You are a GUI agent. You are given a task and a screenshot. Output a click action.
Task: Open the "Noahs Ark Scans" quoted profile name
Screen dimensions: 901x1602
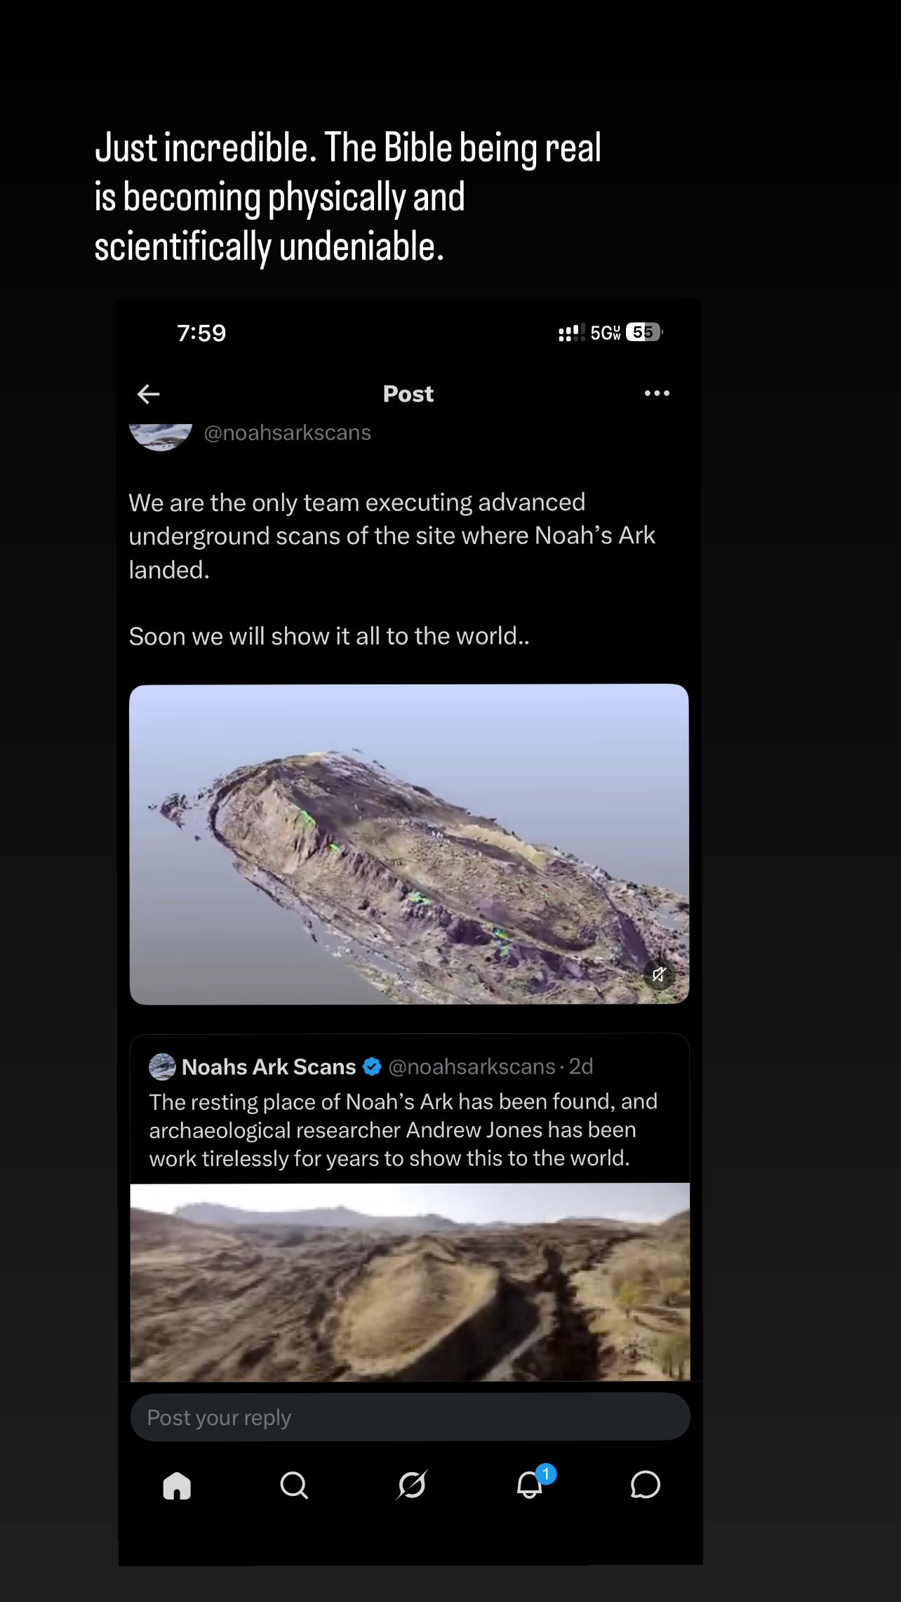[269, 1067]
